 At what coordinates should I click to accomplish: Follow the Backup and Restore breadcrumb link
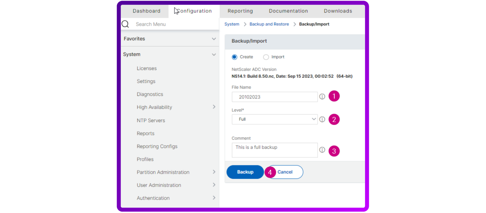pos(269,24)
